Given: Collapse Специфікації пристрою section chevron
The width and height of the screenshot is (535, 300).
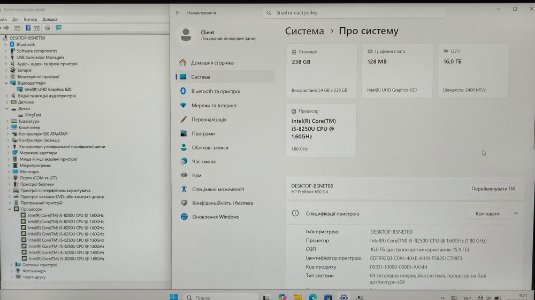Looking at the screenshot, I should pos(516,214).
